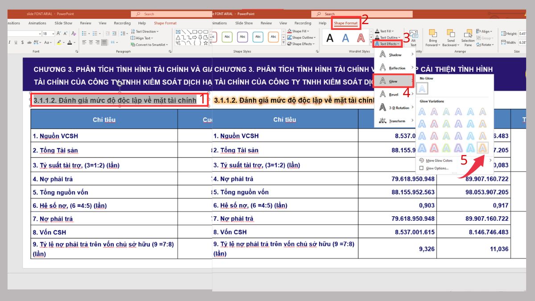Open the Font Size dropdown
Image resolution: width=535 pixels, height=301 pixels.
[x=53, y=33]
